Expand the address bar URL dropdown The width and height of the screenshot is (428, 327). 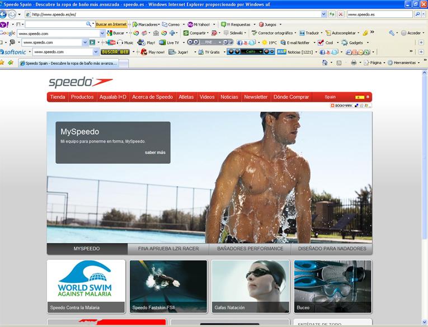[324, 14]
